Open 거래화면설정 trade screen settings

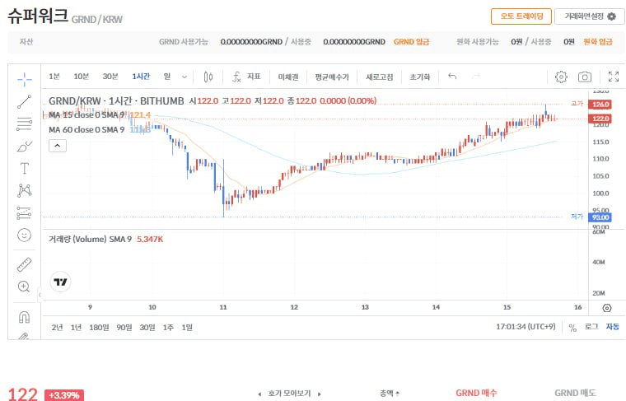[590, 16]
